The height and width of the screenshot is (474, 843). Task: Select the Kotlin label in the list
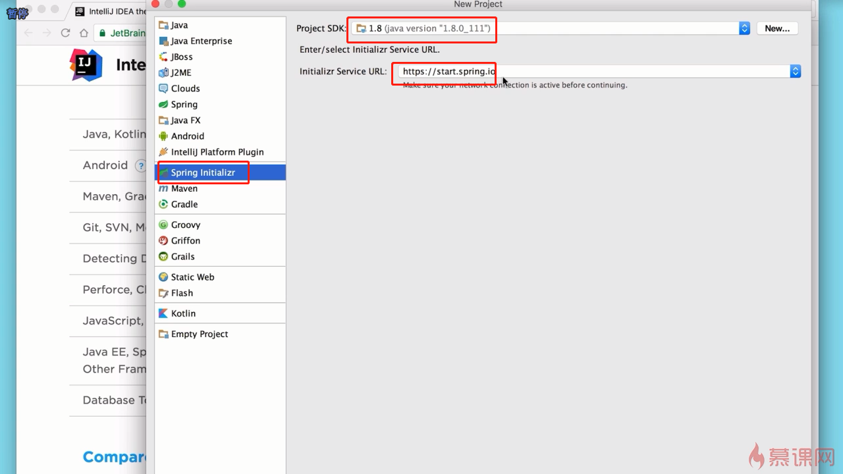(183, 313)
